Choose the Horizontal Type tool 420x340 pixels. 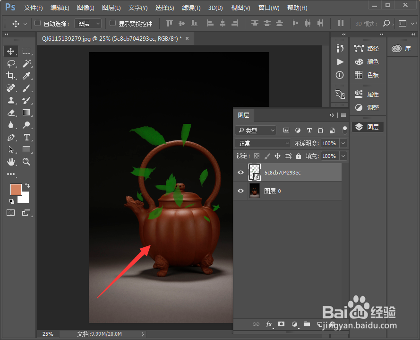click(x=26, y=137)
